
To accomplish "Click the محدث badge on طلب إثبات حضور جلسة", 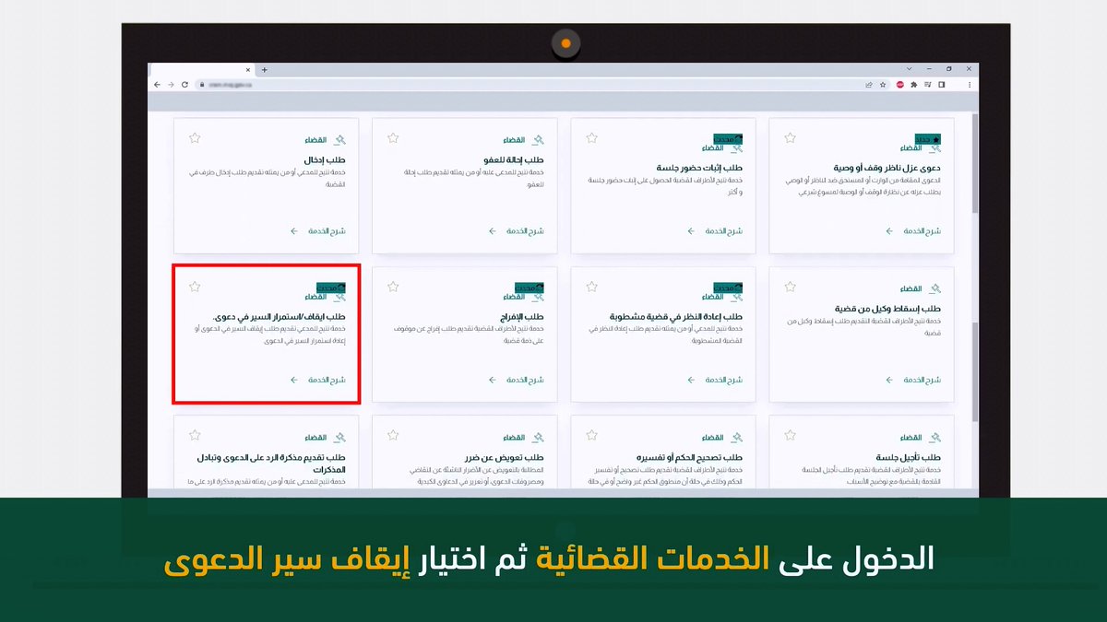I will click(728, 139).
